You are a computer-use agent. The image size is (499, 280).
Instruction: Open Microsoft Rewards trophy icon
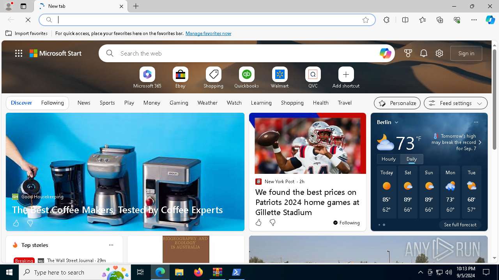(x=408, y=53)
